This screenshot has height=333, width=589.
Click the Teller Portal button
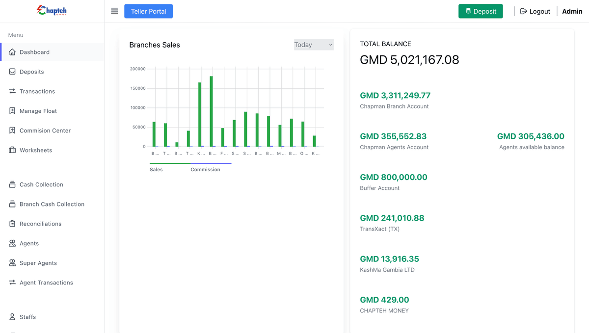click(148, 11)
